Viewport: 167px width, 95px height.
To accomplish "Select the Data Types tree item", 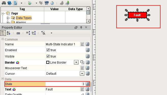I will click(24, 18).
